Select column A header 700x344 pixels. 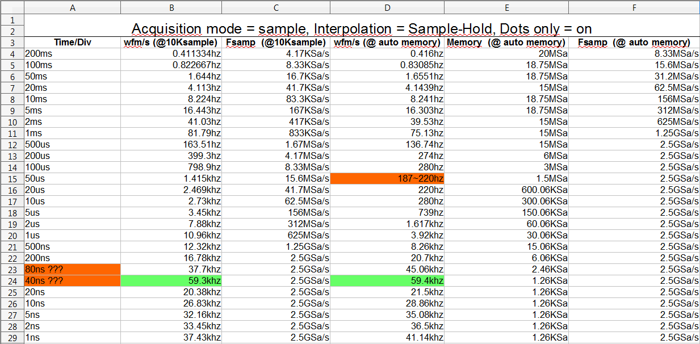point(73,7)
